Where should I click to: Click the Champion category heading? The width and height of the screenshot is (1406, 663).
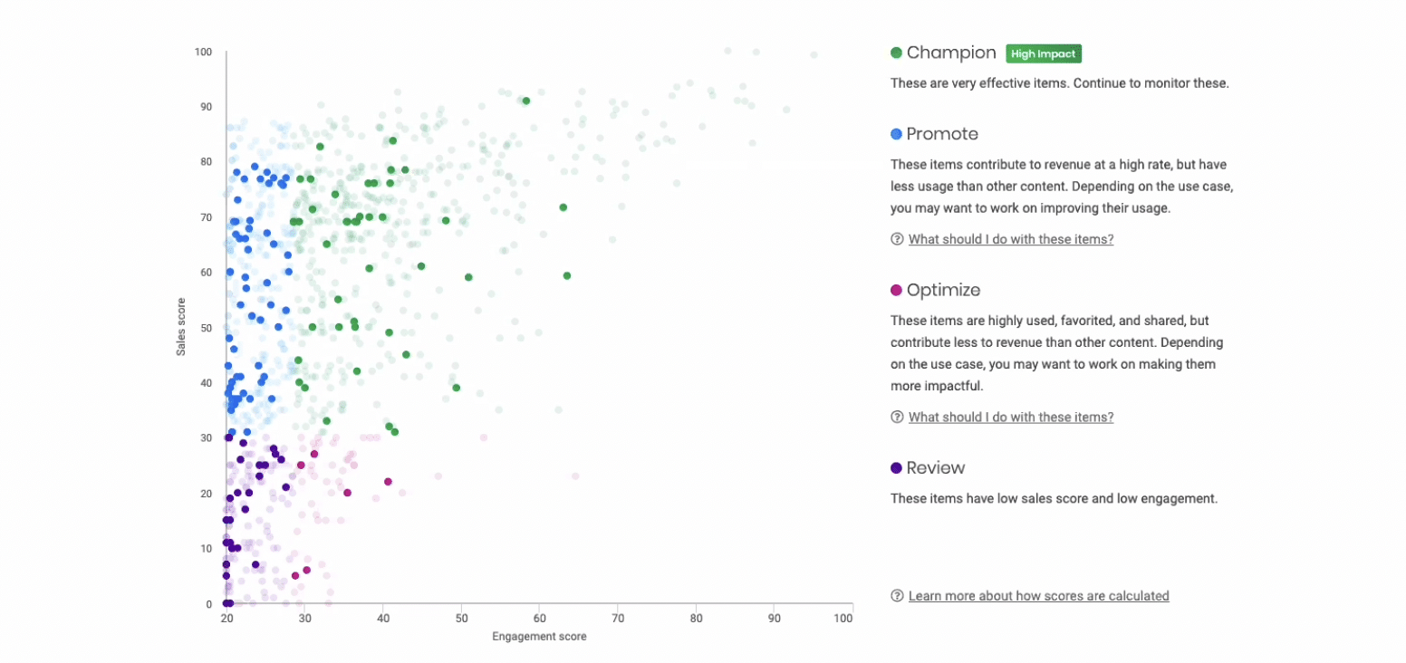(x=951, y=53)
